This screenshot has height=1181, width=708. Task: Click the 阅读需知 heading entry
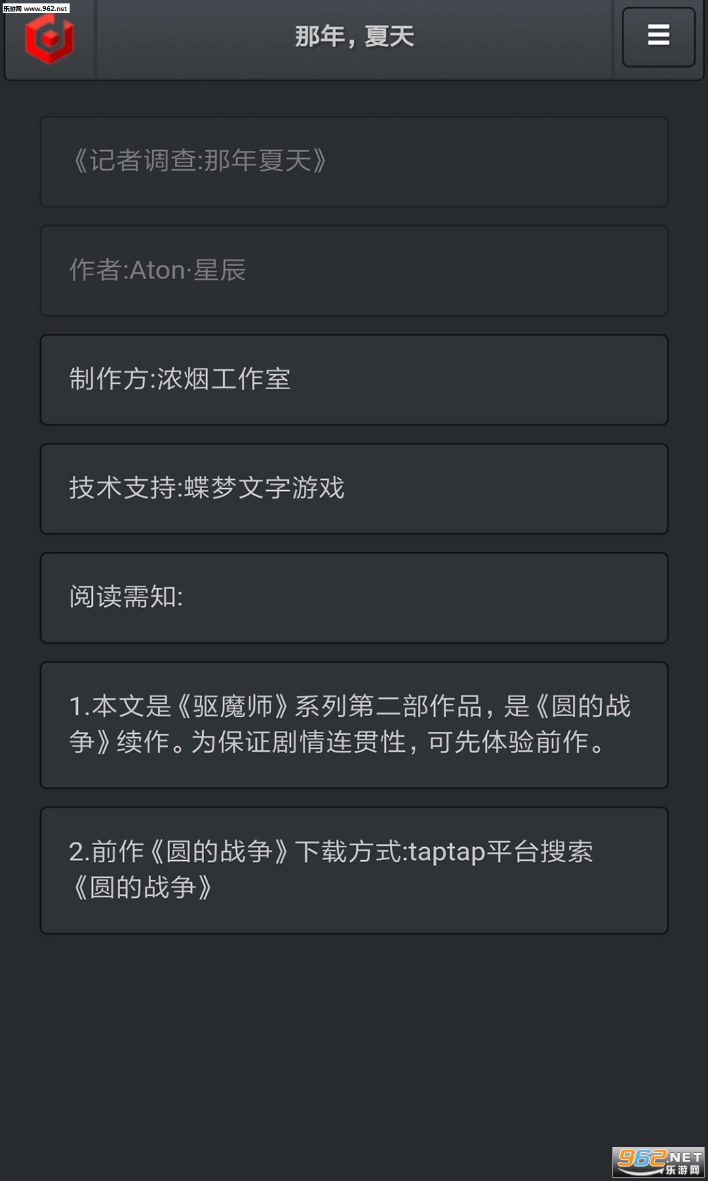click(x=354, y=598)
